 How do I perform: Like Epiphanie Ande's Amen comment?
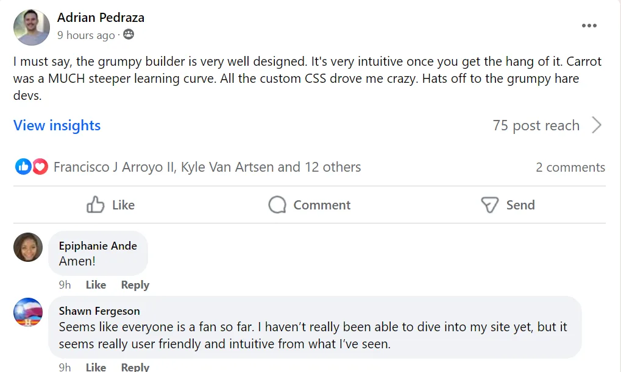(x=96, y=285)
